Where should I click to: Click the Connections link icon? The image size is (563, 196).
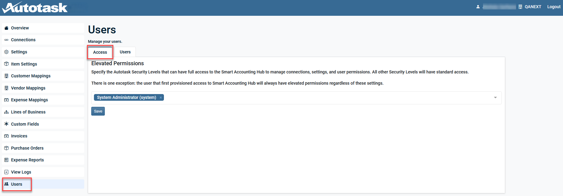point(6,40)
